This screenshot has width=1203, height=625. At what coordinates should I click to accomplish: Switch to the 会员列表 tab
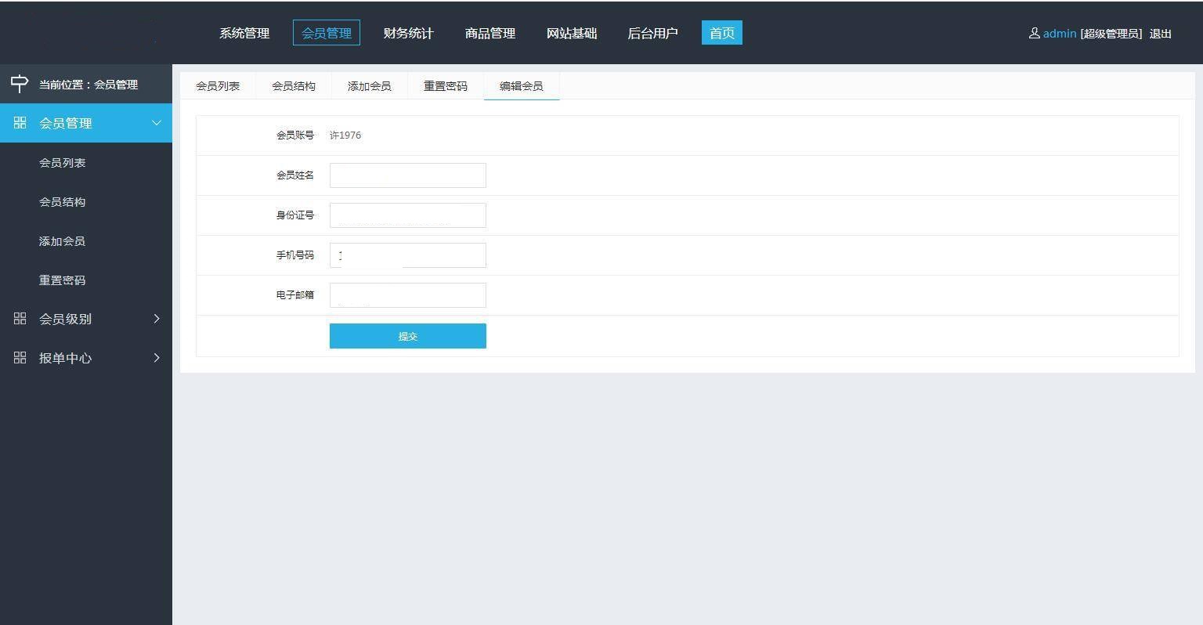click(218, 86)
